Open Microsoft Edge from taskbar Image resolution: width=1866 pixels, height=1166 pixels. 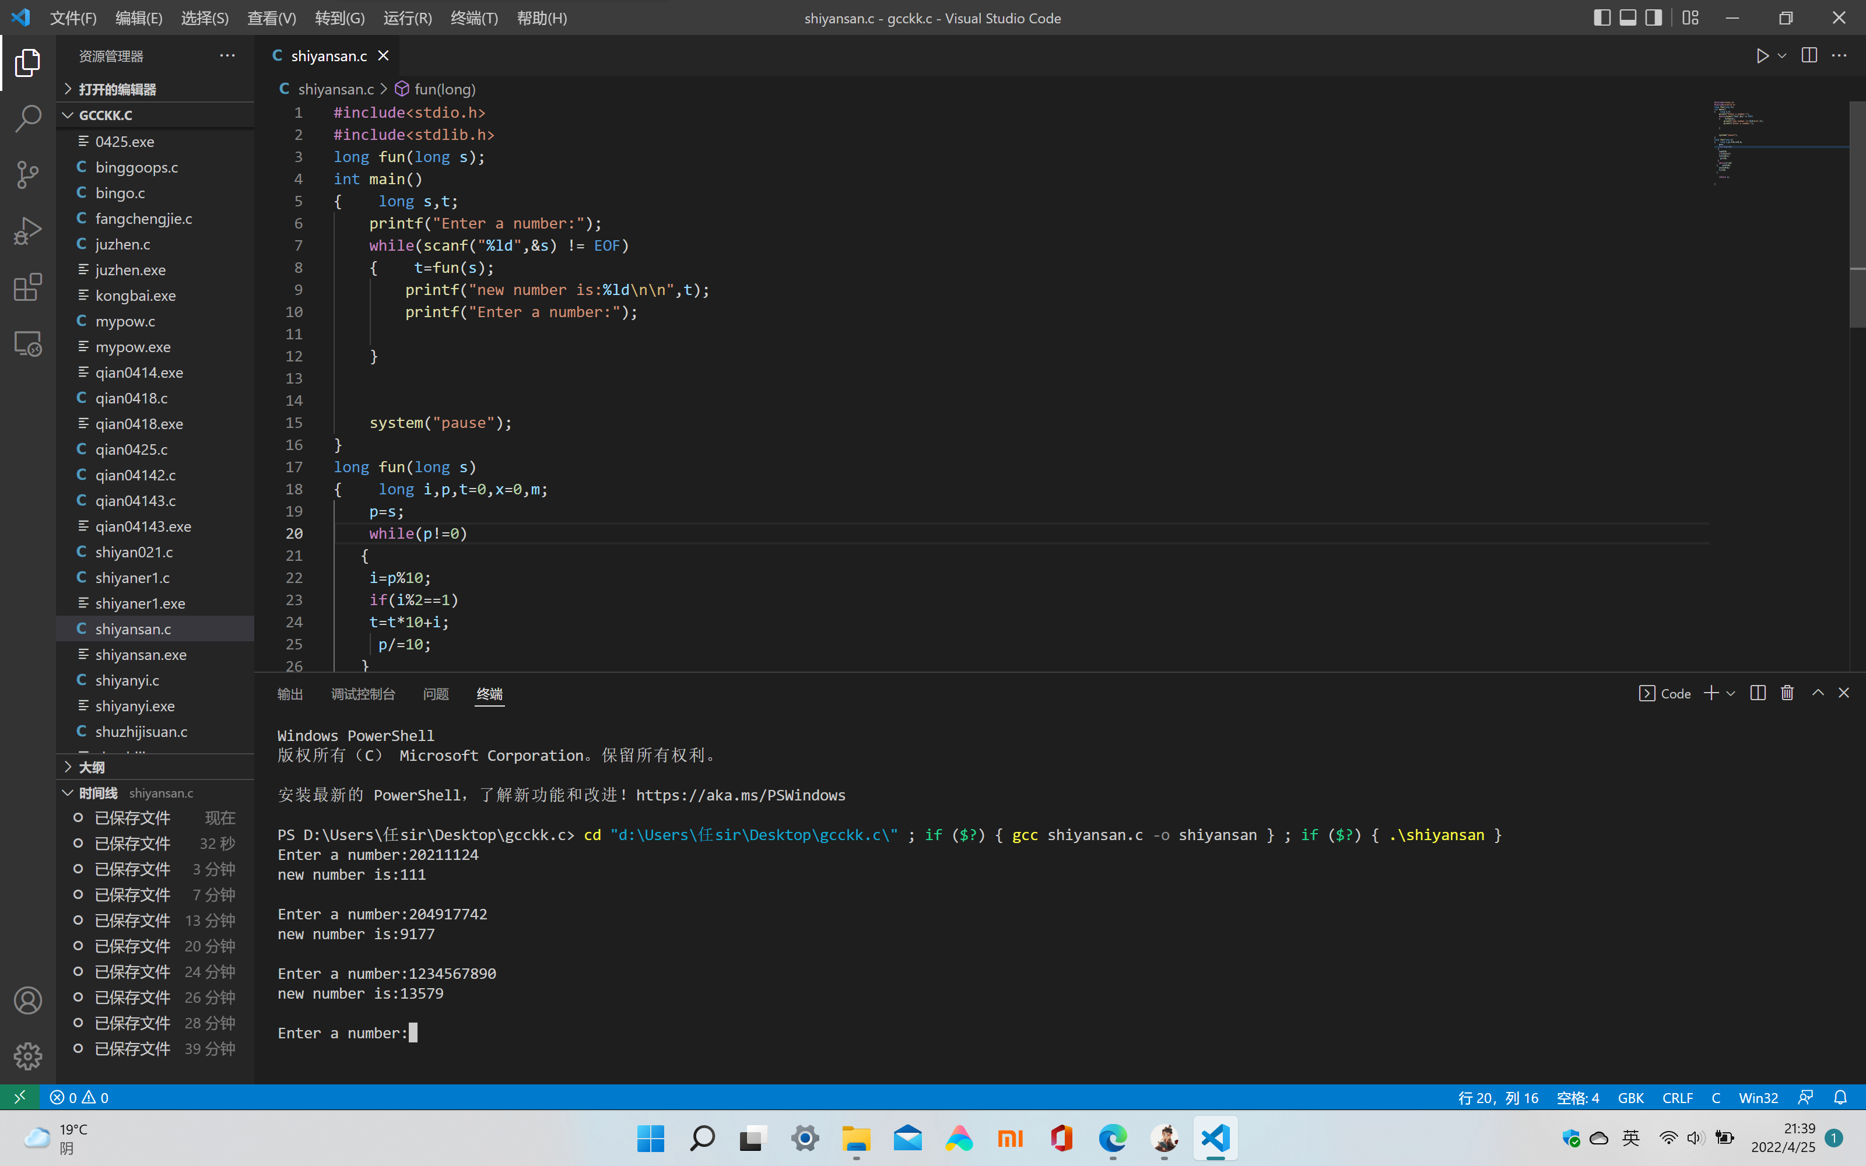(1113, 1138)
